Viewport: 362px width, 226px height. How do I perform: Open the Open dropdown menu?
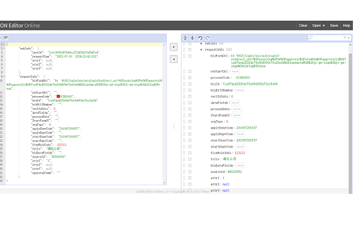318,25
